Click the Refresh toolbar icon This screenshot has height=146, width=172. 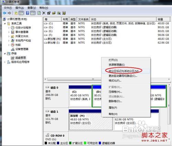click(39, 13)
